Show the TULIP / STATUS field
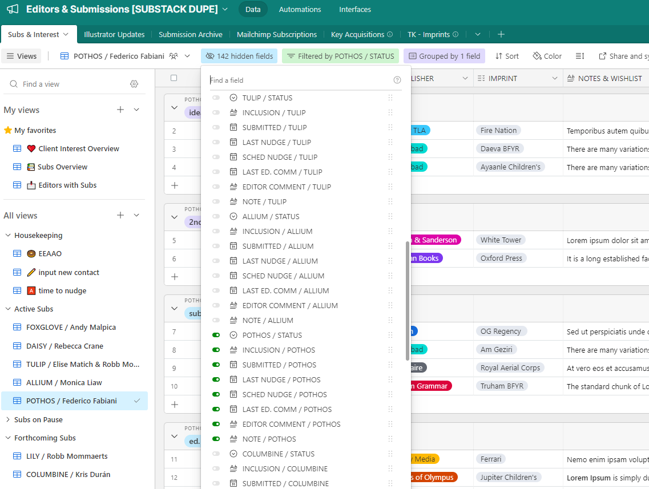 (216, 98)
